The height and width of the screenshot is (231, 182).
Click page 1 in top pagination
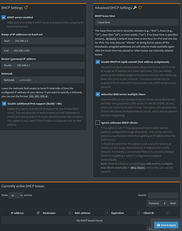[164, 203]
